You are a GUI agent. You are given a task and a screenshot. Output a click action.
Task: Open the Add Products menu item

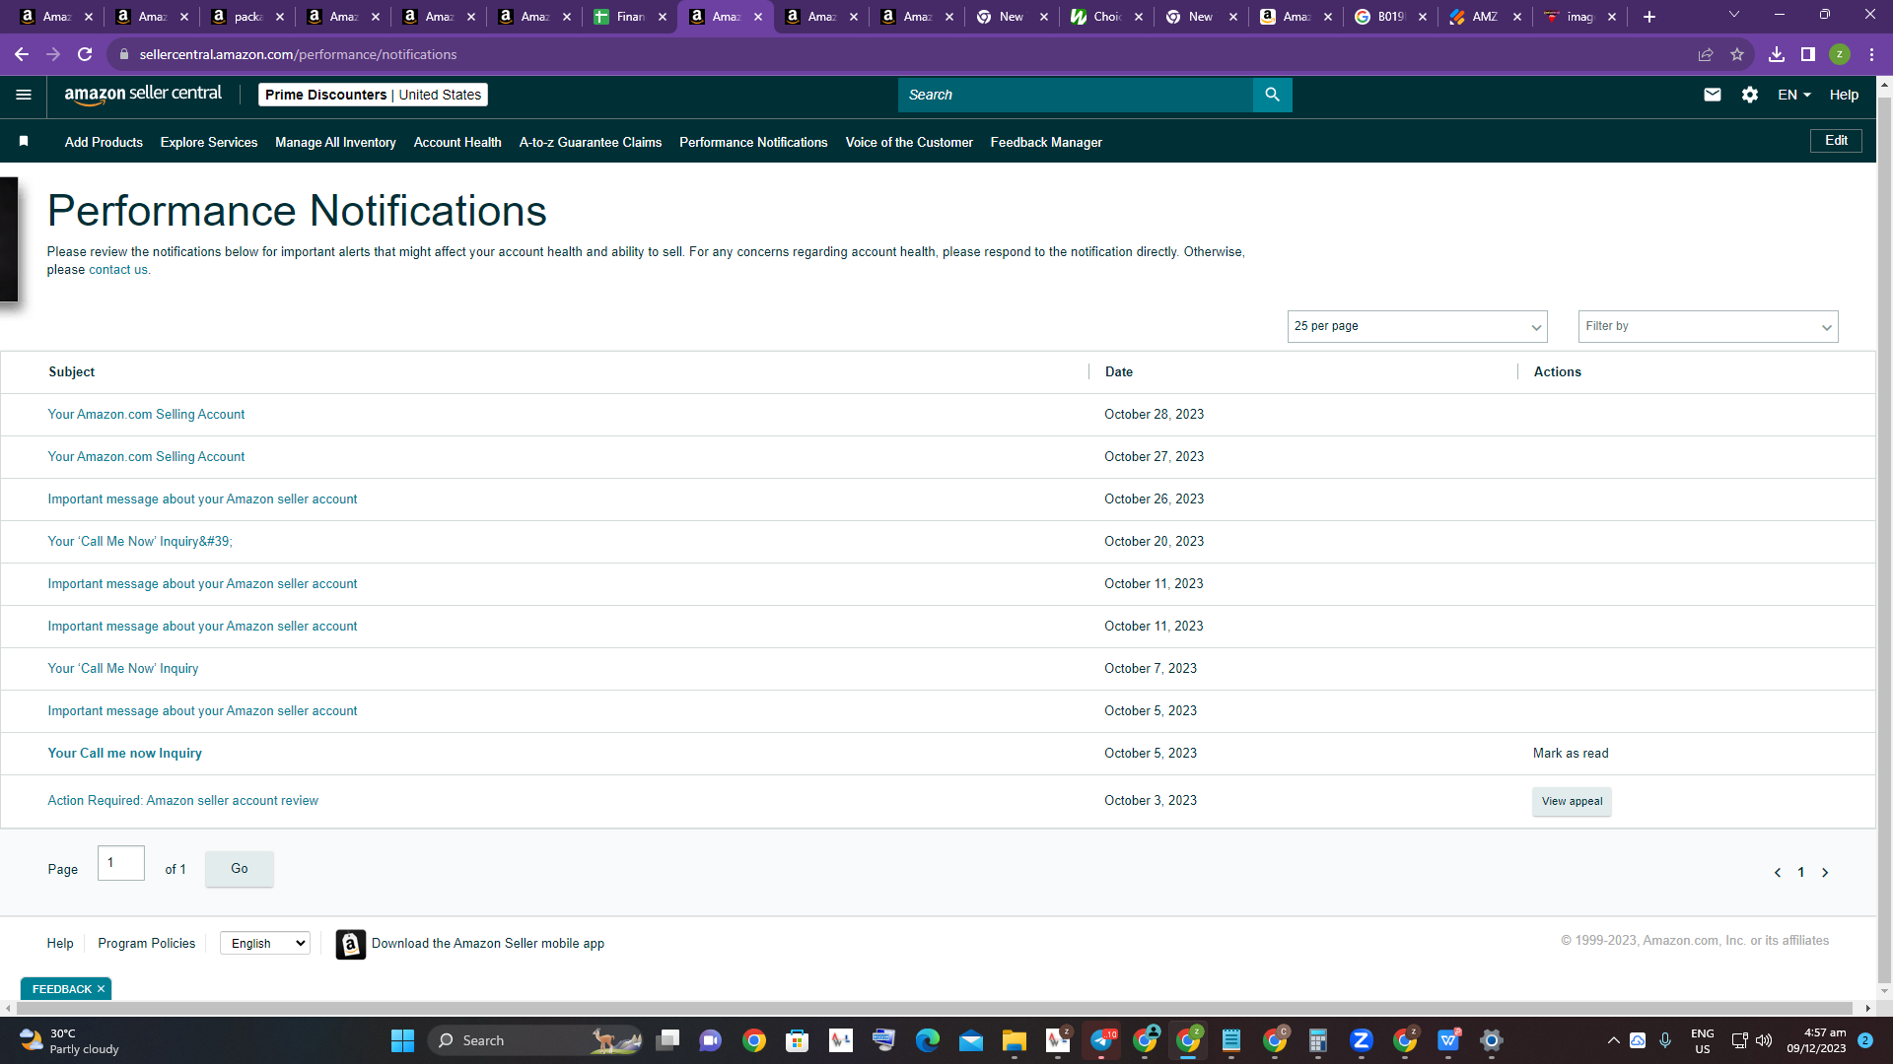click(x=104, y=142)
